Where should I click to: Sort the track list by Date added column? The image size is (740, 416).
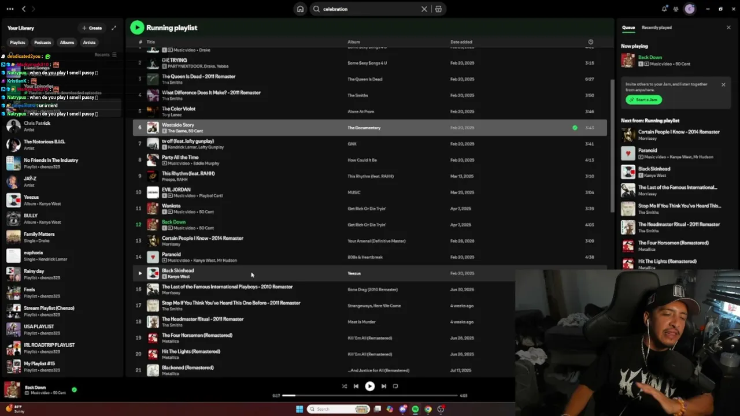461,42
